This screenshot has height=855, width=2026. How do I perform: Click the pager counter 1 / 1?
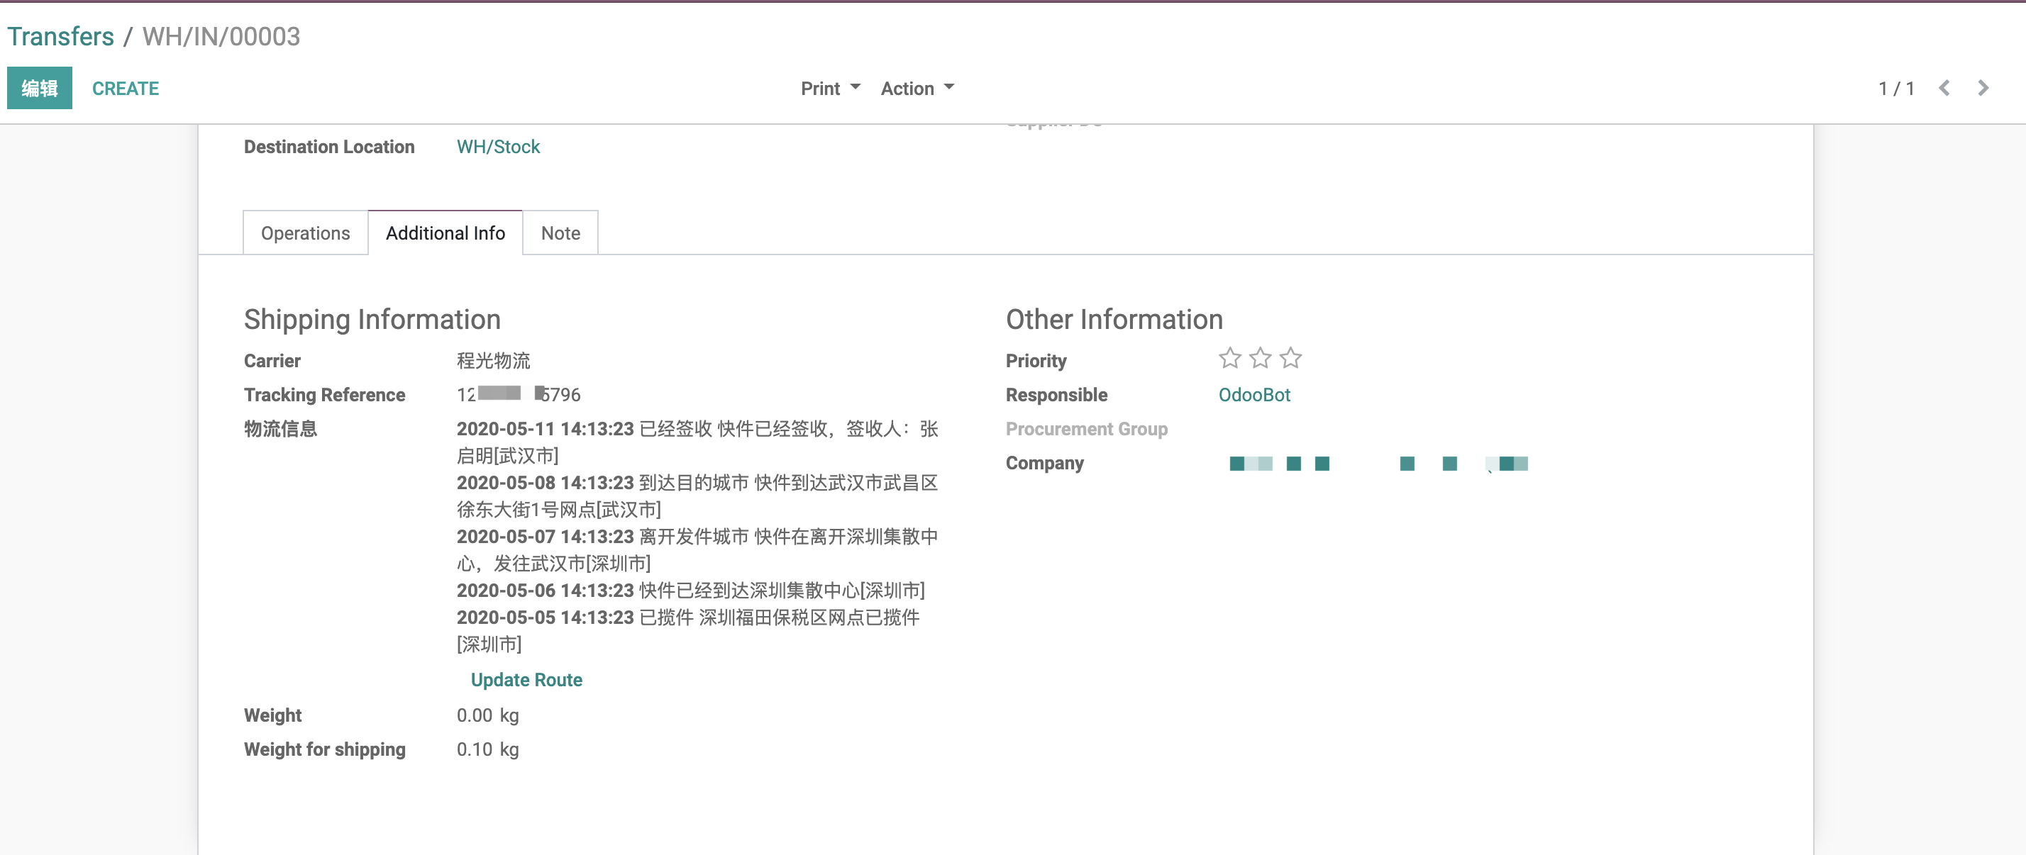(1895, 88)
